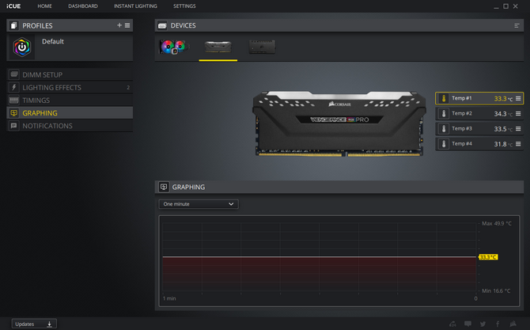This screenshot has width=530, height=330.
Task: Click Temp #4 value 31.8
Action: [x=500, y=144]
